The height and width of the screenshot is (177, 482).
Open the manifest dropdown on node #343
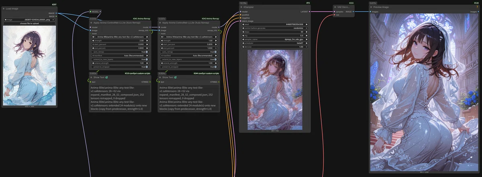(x=188, y=55)
